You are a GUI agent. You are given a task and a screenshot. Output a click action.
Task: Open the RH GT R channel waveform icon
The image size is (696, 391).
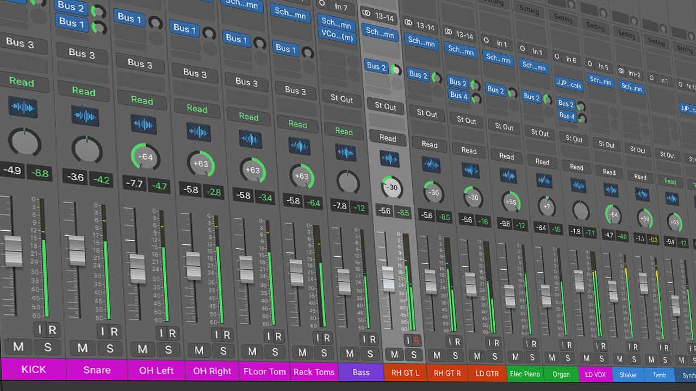tap(431, 165)
